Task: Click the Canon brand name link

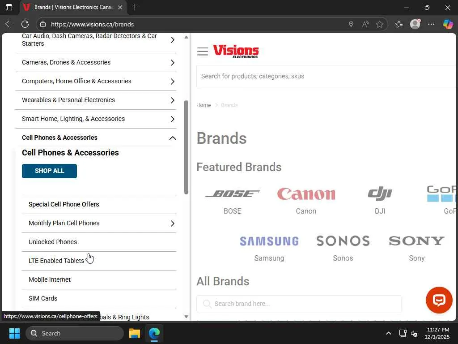Action: [x=306, y=211]
